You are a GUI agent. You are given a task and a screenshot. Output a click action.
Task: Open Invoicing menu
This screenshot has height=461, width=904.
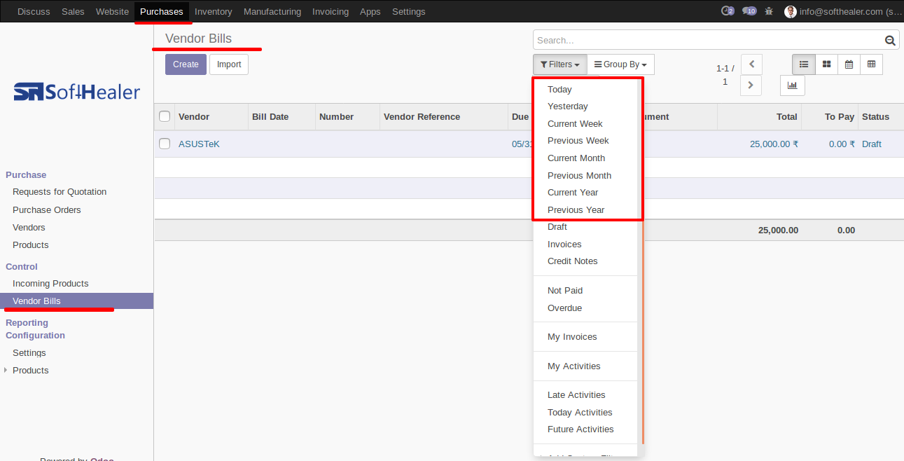pyautogui.click(x=331, y=11)
